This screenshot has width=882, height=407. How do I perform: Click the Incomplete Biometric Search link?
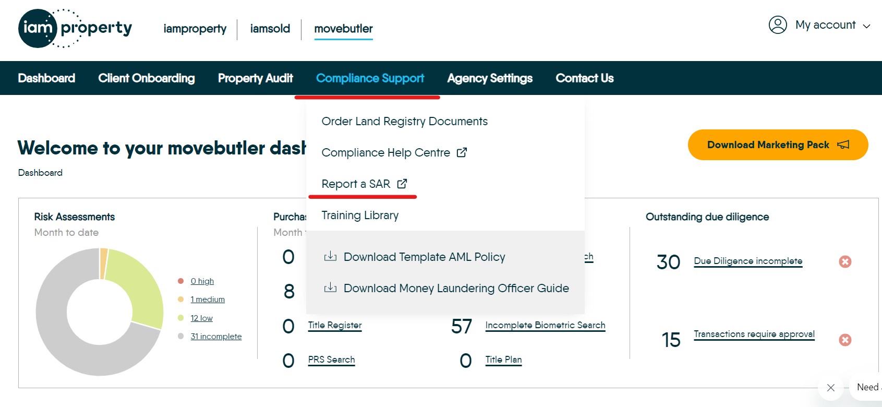[545, 325]
